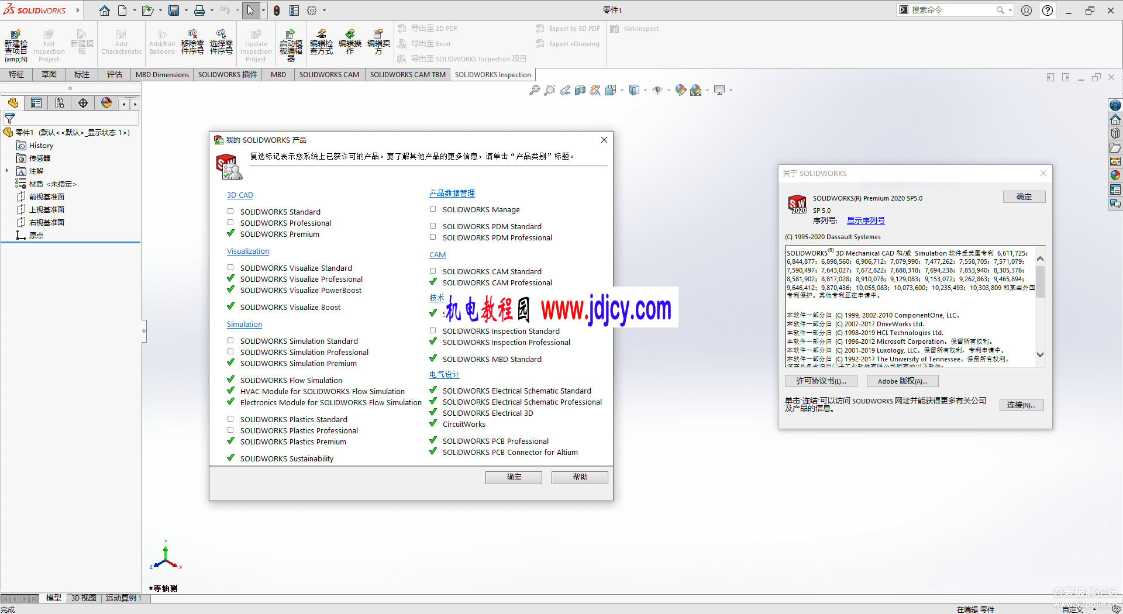Click the user login account icon

(x=1026, y=11)
